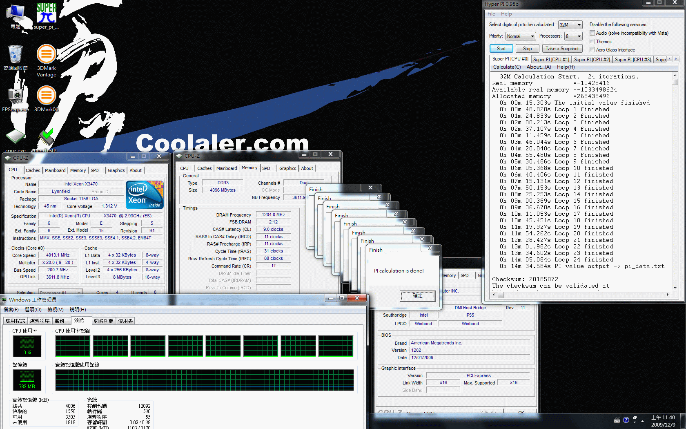This screenshot has height=429, width=686.
Task: Open the Calculate(C) menu in Super PI
Action: (507, 67)
